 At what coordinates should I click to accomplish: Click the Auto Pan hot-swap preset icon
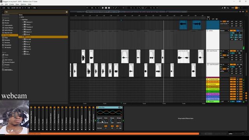[x=119, y=107]
